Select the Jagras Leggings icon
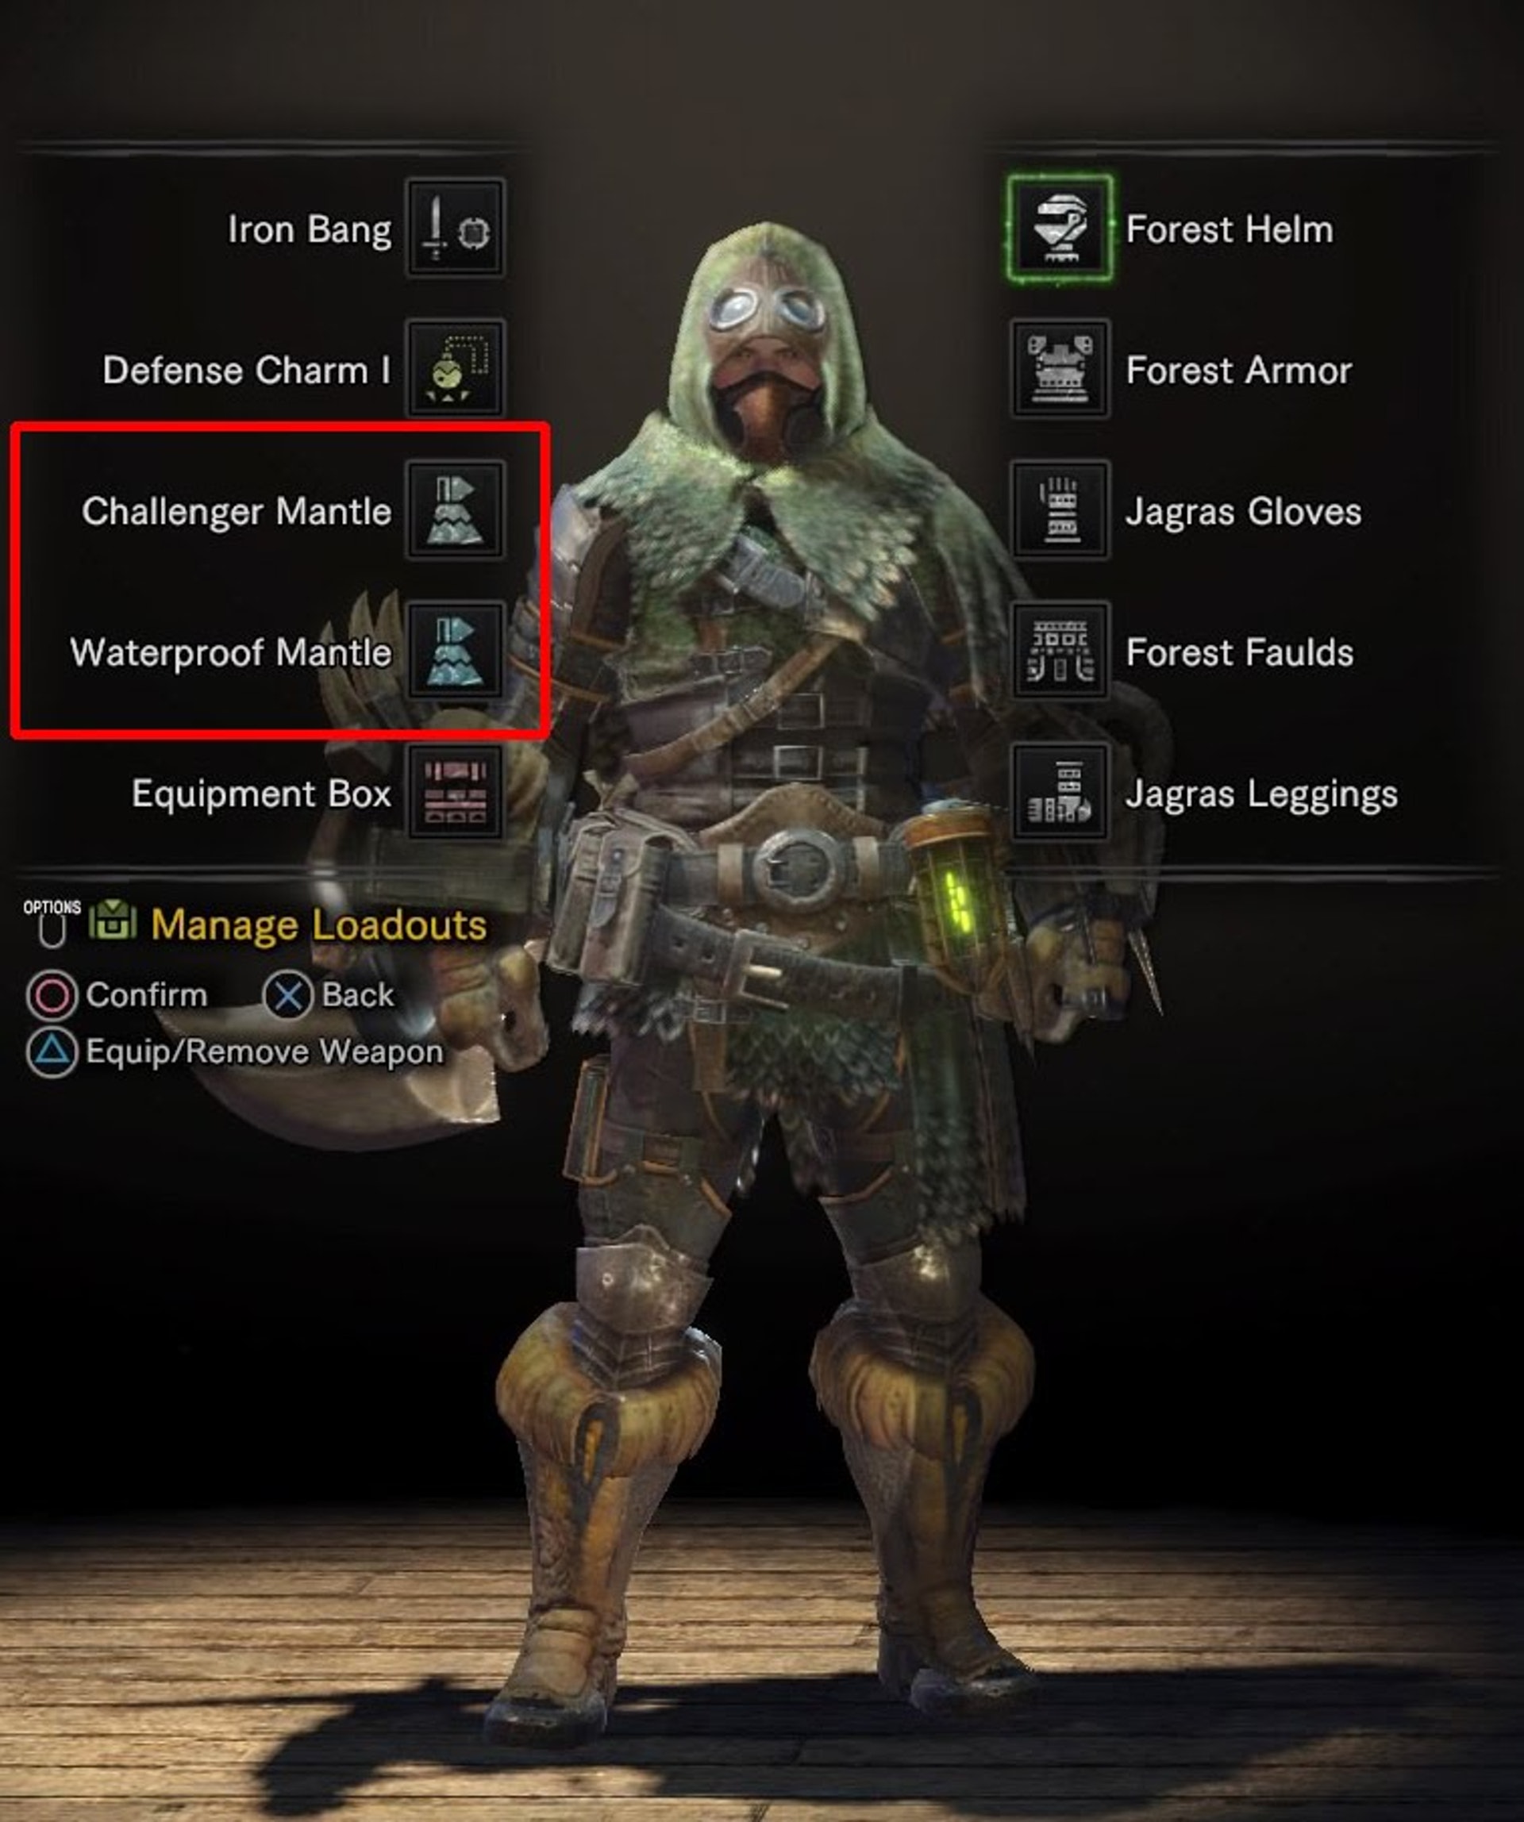1524x1822 pixels. [x=1060, y=792]
